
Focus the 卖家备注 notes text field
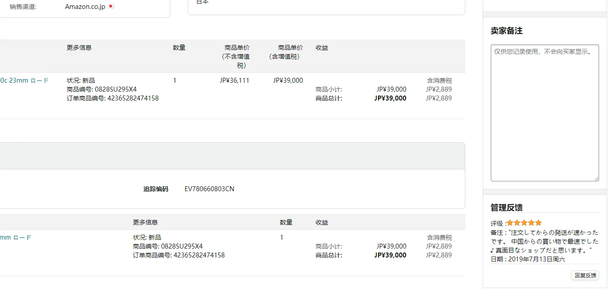click(544, 113)
